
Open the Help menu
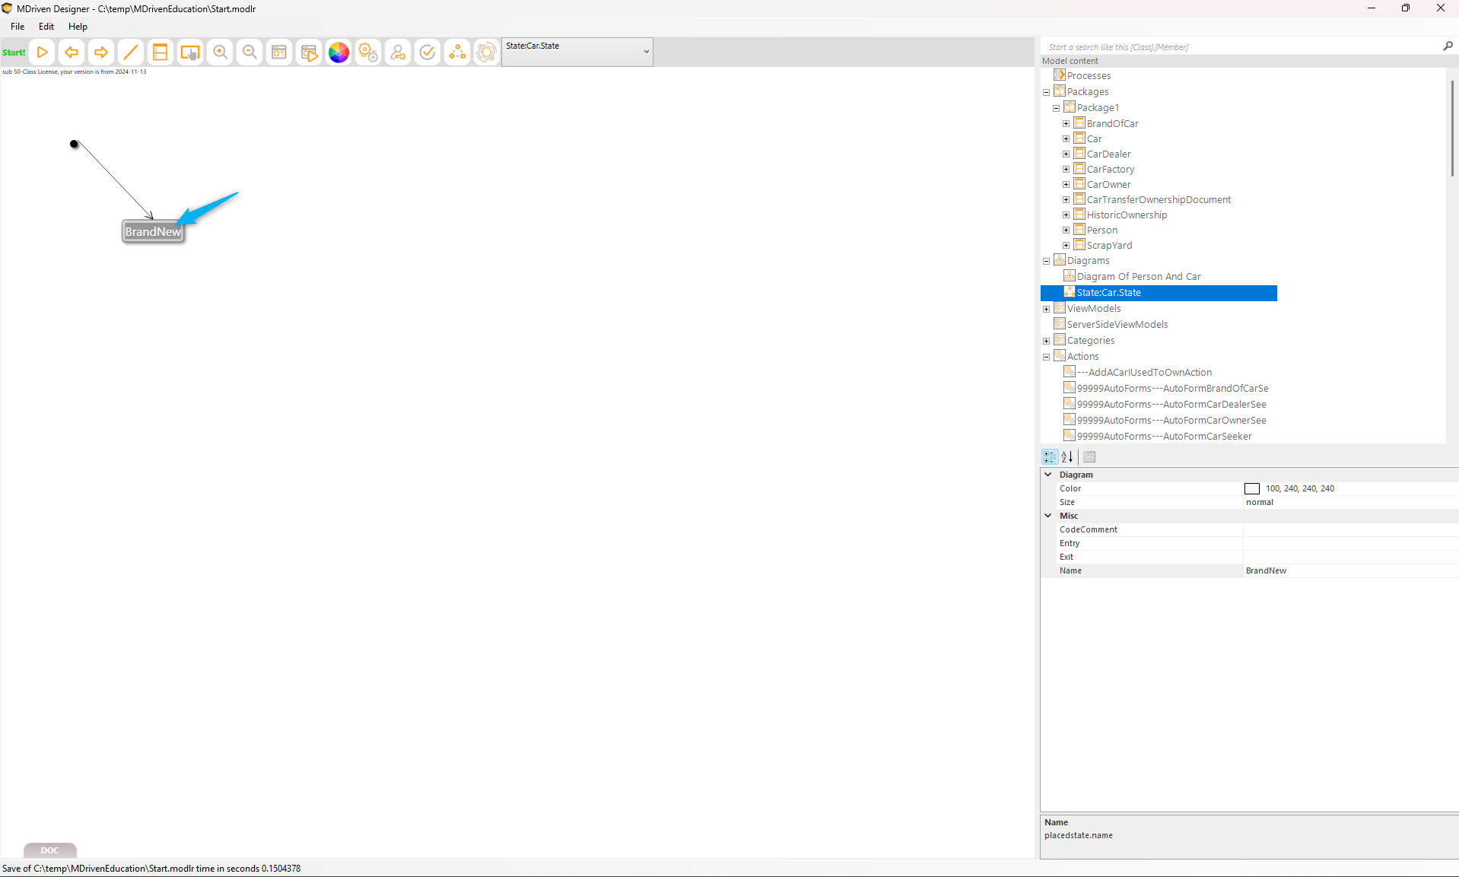(x=78, y=27)
